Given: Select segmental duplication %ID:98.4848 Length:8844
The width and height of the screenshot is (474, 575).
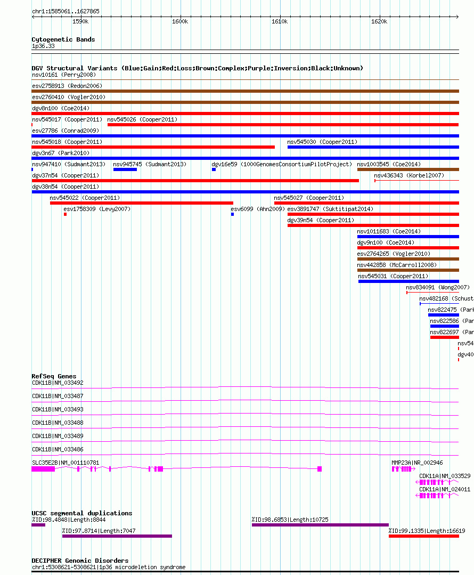Looking at the screenshot, I should coord(38,525).
